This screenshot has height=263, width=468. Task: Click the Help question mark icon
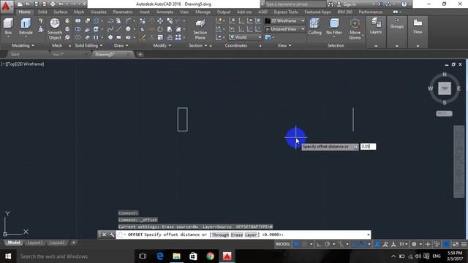(404, 4)
